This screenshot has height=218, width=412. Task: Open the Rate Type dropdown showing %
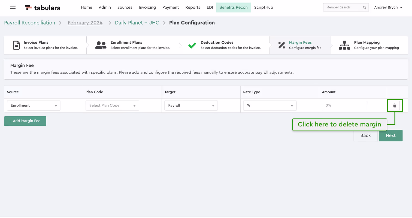[x=270, y=105]
